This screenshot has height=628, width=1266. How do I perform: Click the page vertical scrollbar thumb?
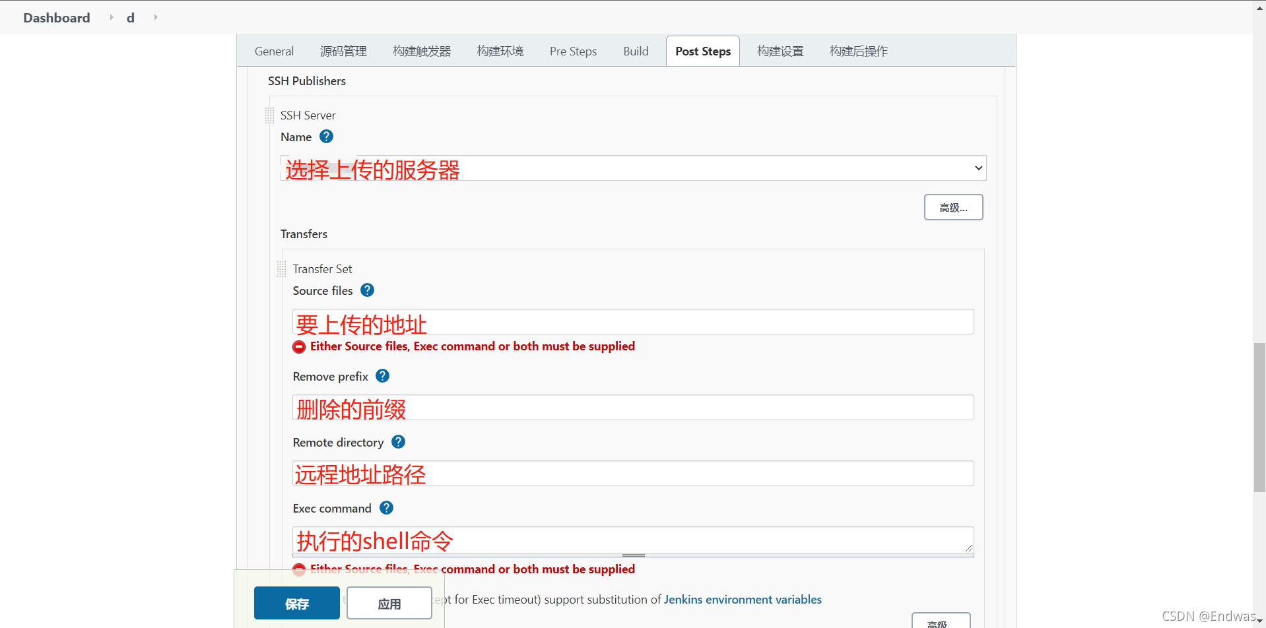(x=1259, y=418)
